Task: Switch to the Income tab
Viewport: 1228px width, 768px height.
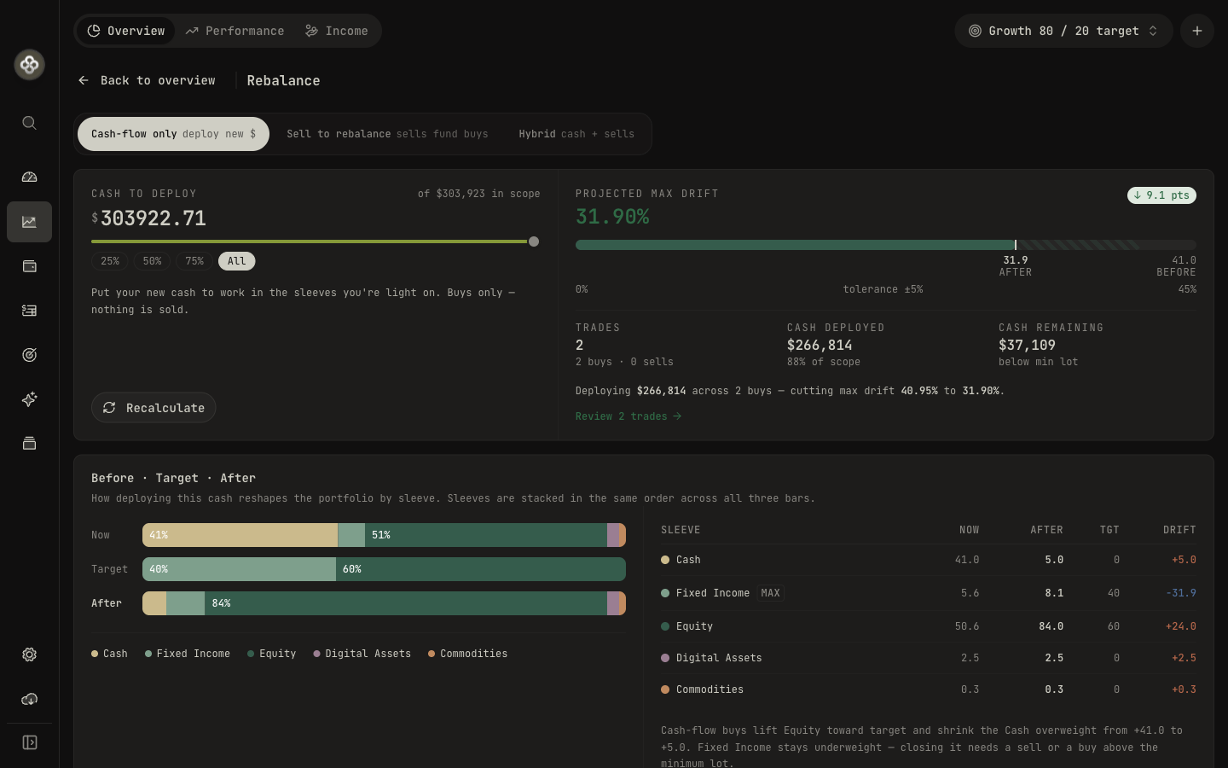Action: [337, 31]
